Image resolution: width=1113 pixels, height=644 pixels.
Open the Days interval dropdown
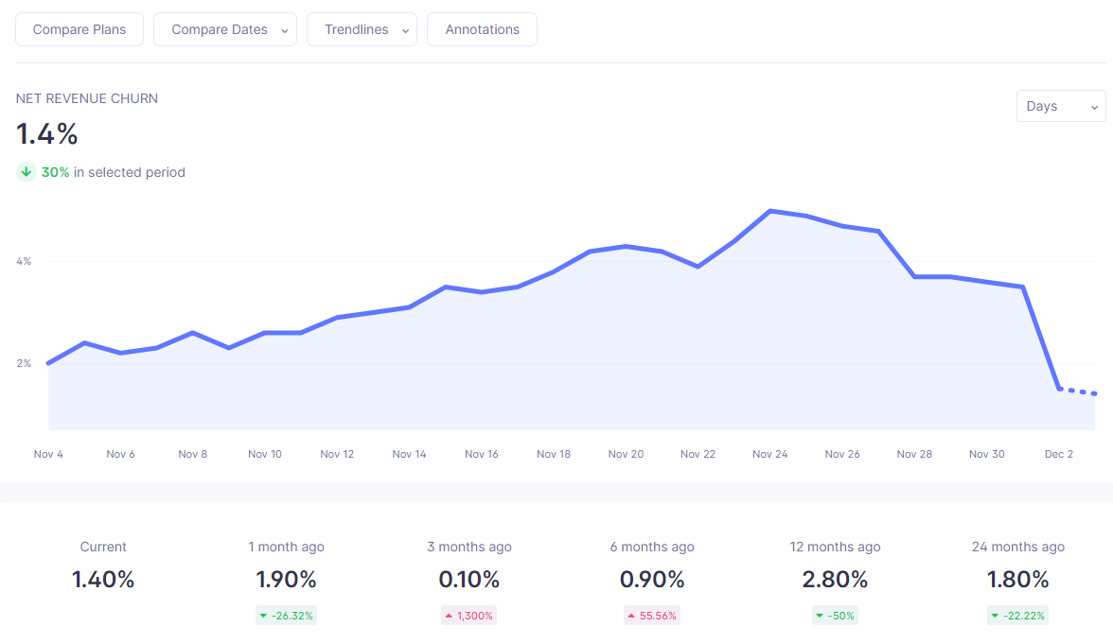pos(1061,106)
